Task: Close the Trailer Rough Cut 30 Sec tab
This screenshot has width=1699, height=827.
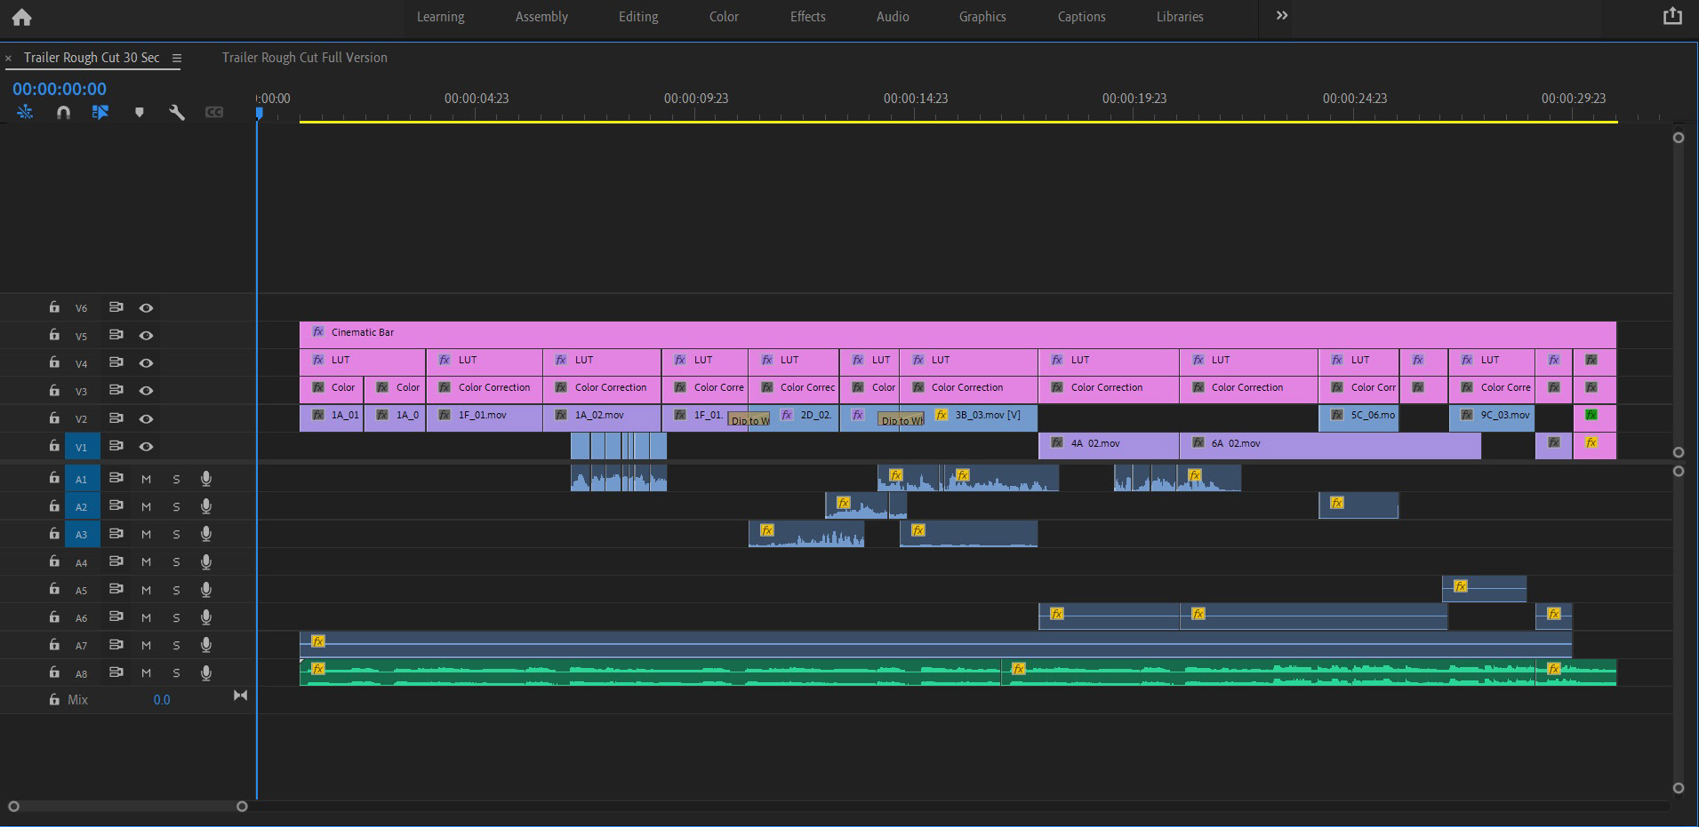Action: pyautogui.click(x=8, y=58)
